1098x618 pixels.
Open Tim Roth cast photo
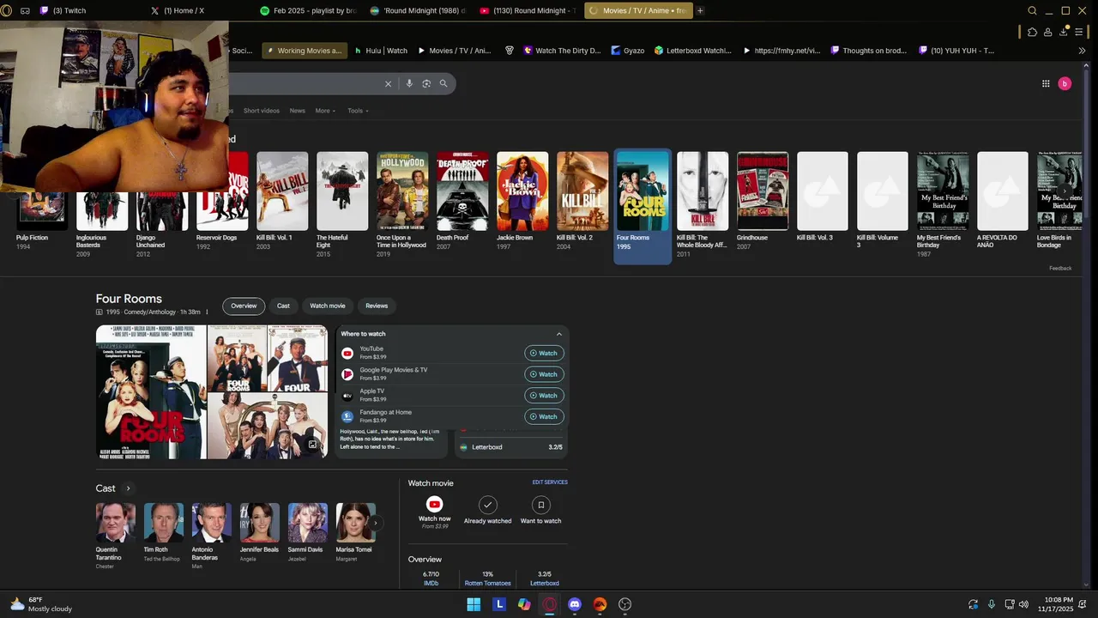point(164,523)
